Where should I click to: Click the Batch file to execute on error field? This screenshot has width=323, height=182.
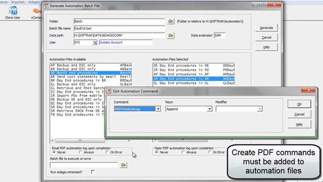coord(84,165)
